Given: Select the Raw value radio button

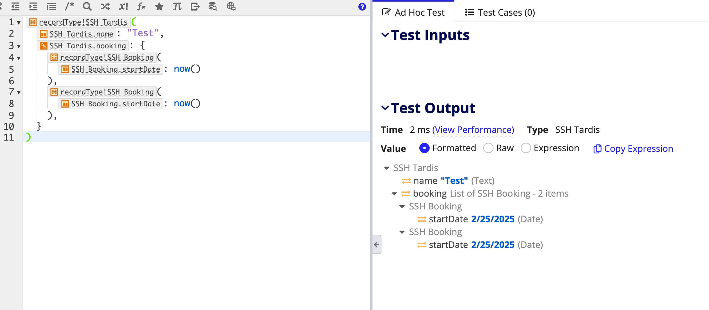Looking at the screenshot, I should pos(488,148).
